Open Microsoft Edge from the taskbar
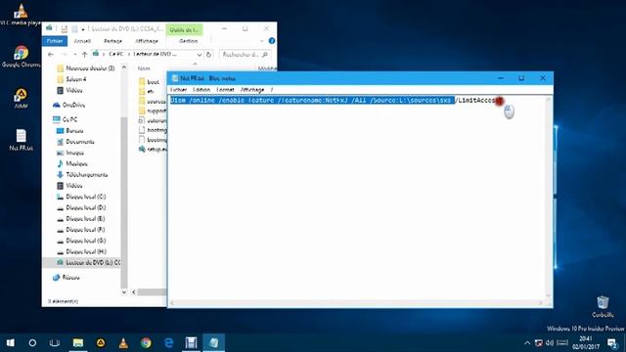 coord(169,342)
